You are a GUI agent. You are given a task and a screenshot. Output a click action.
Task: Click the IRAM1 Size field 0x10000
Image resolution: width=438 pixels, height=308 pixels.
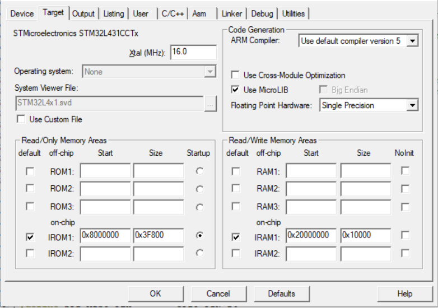(x=366, y=235)
